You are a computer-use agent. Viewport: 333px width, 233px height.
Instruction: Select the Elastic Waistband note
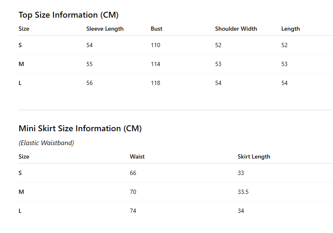pos(46,143)
